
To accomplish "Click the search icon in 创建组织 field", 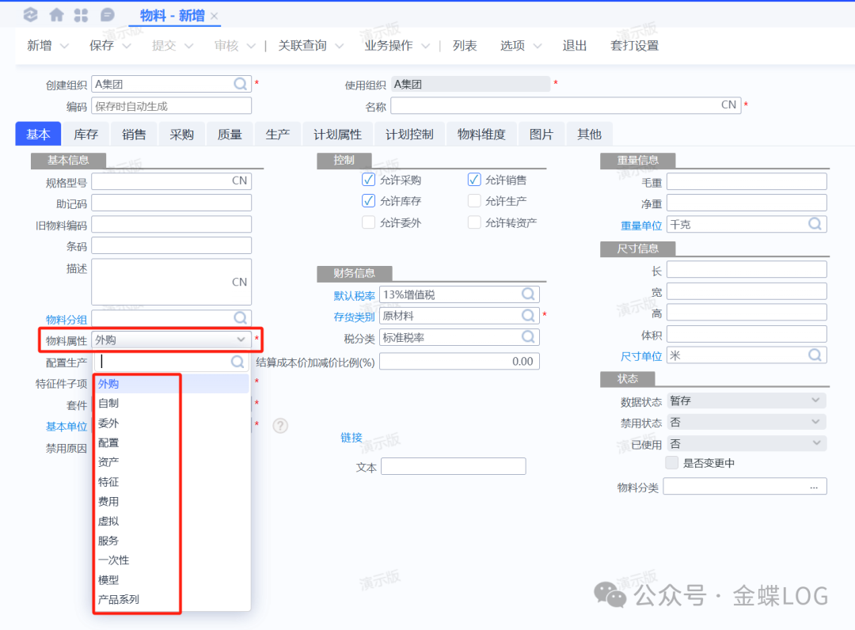I will click(240, 84).
